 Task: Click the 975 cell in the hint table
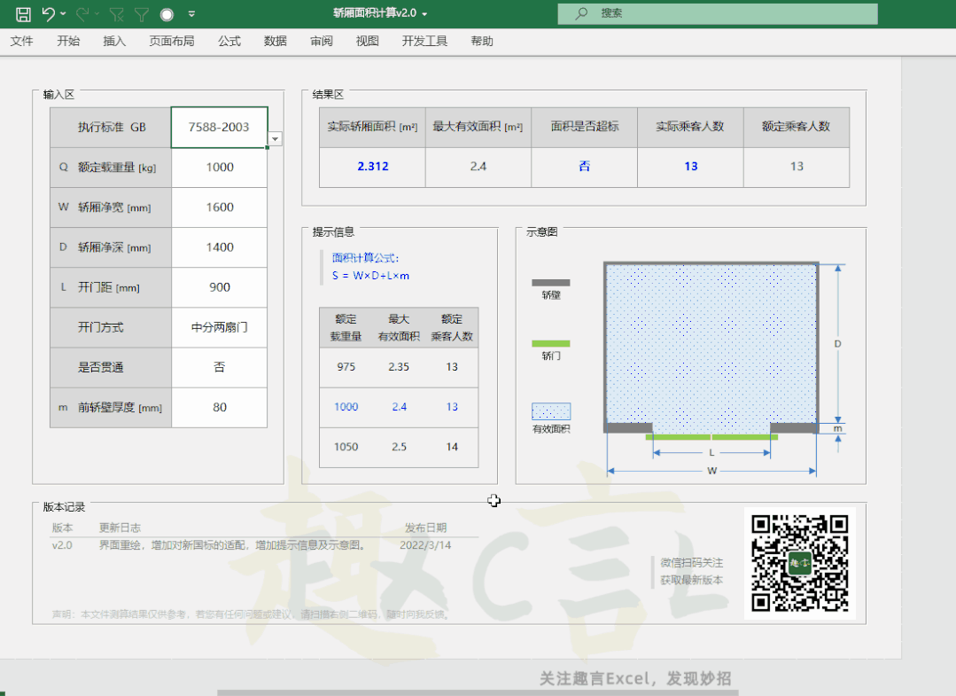tap(346, 367)
